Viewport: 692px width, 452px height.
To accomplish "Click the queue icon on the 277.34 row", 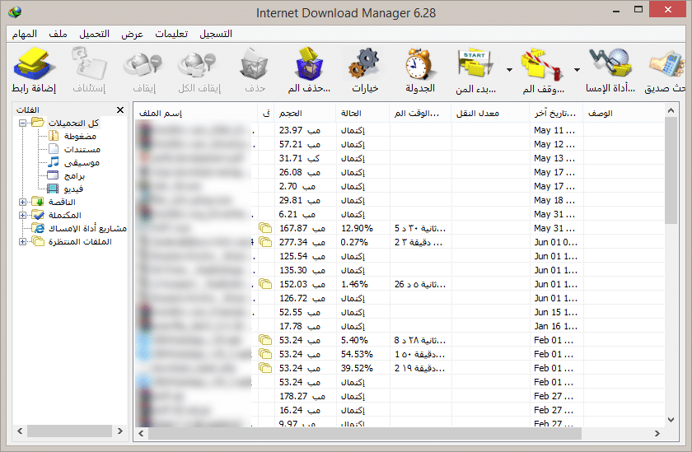I will click(x=265, y=242).
